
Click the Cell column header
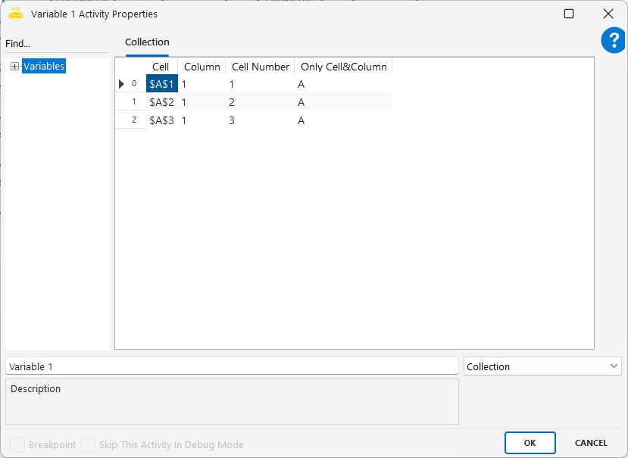point(161,67)
